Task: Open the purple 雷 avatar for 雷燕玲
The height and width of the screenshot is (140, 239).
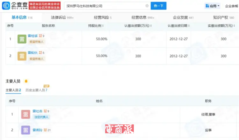Action: 26,130
